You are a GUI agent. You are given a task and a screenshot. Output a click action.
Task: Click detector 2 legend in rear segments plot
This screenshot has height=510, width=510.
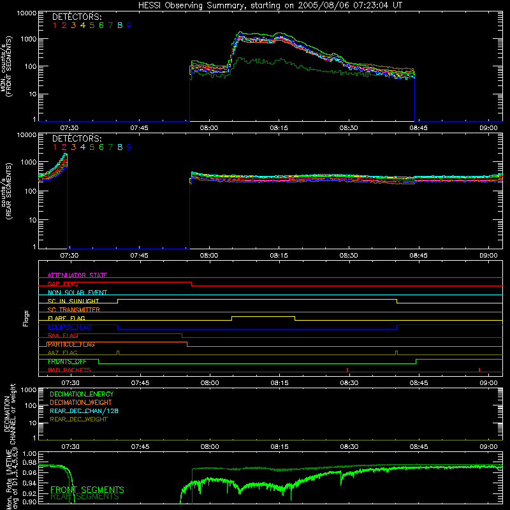tap(64, 147)
